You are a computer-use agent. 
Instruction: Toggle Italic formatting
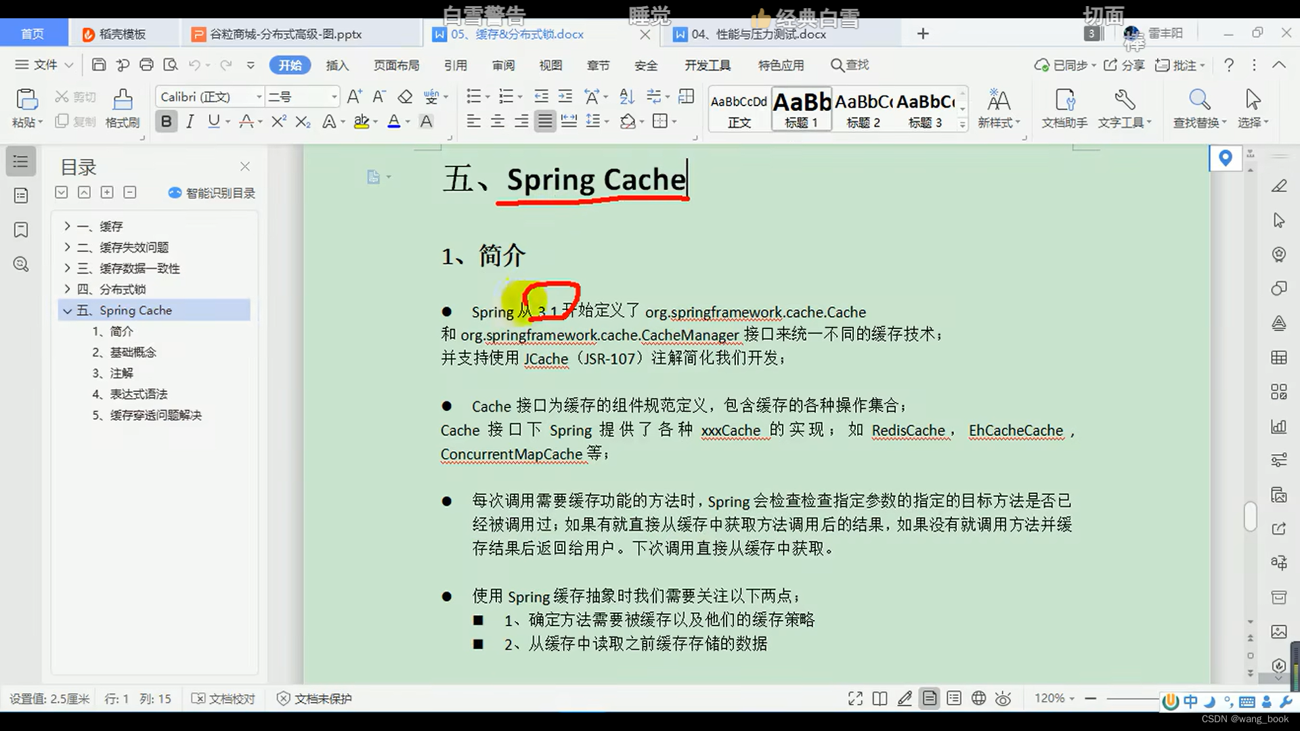190,122
